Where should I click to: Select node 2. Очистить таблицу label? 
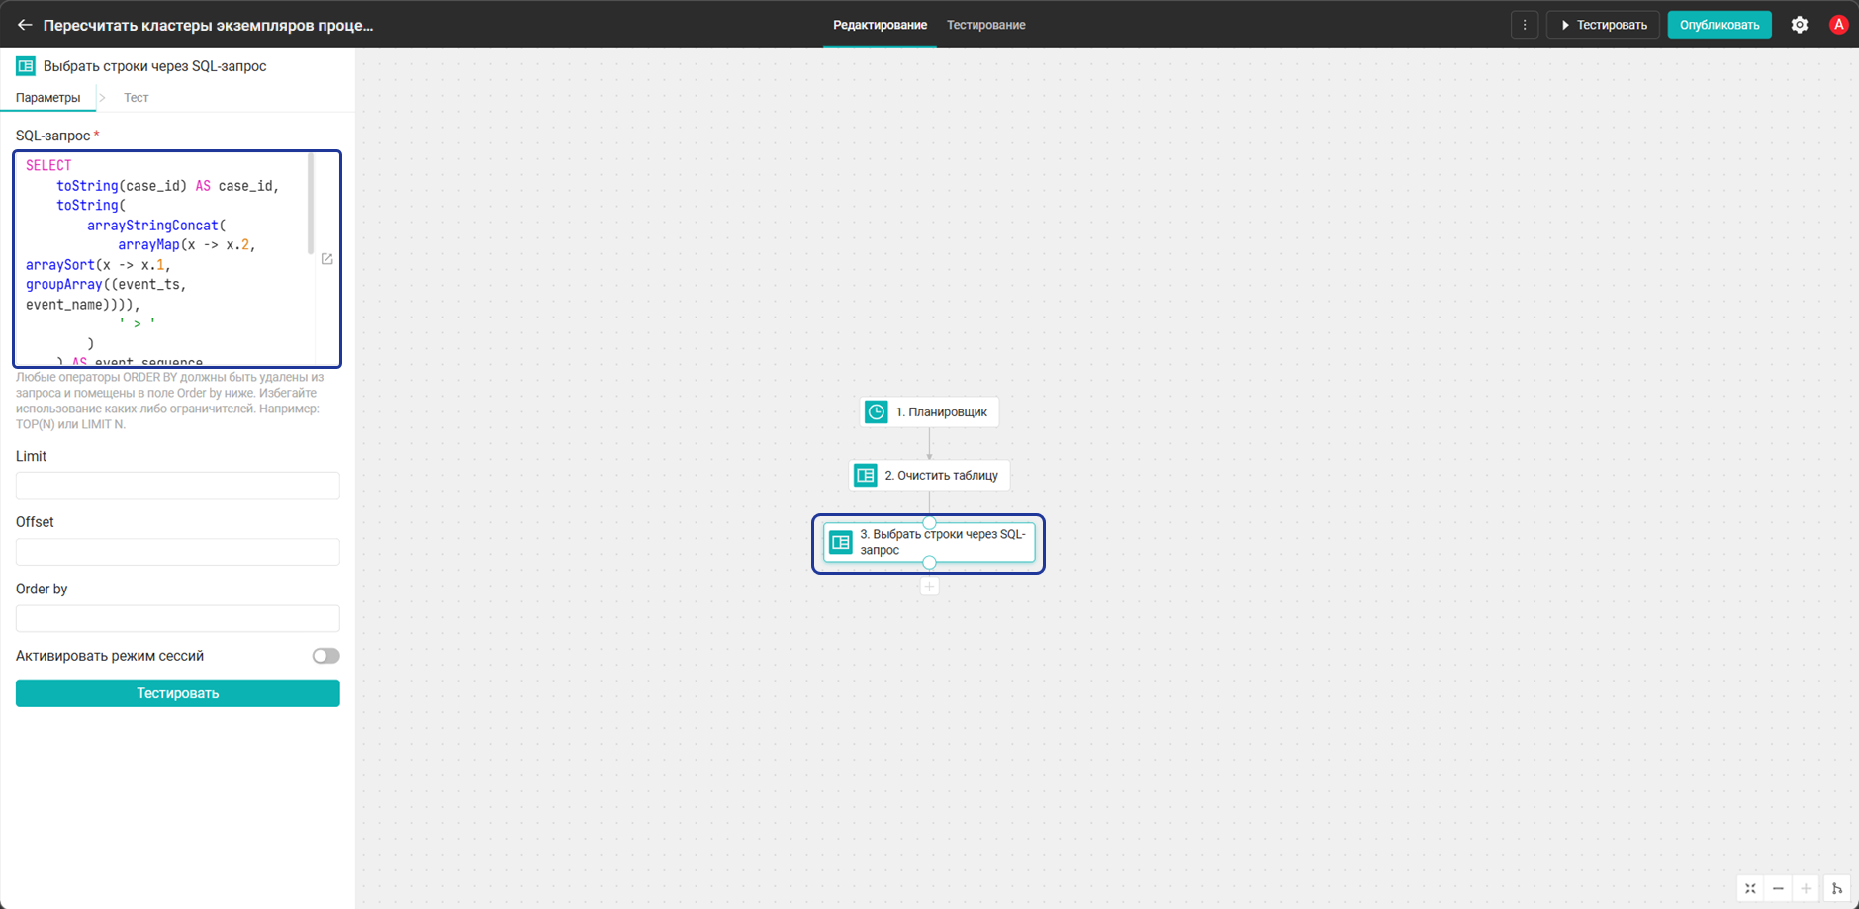point(942,476)
